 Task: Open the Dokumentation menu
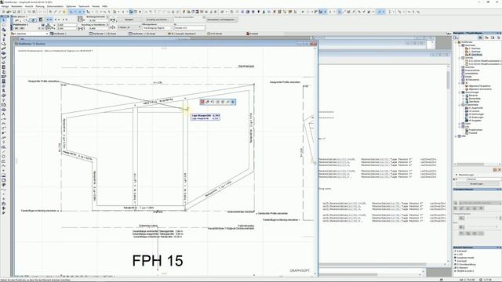[56, 6]
